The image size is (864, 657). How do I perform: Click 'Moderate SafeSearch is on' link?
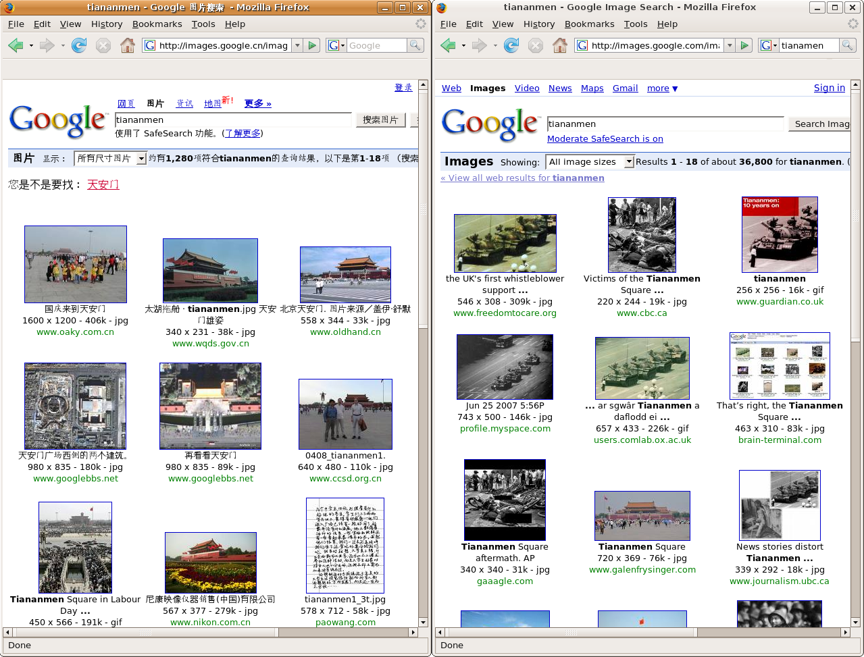pyautogui.click(x=605, y=139)
